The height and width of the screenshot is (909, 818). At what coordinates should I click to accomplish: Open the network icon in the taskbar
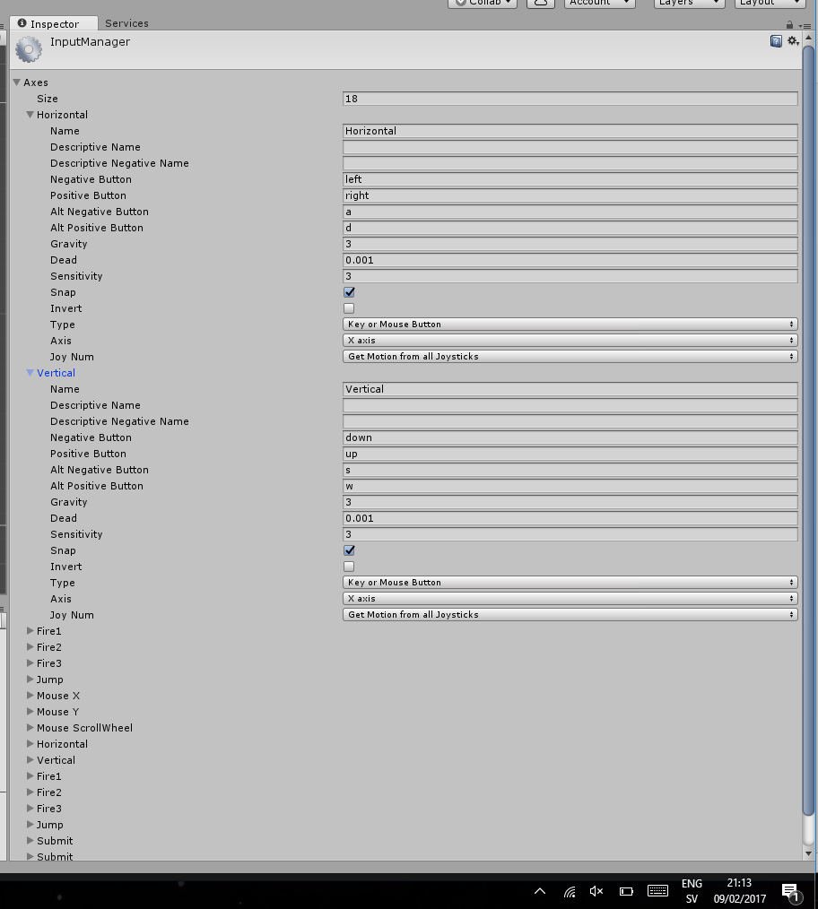[x=570, y=890]
